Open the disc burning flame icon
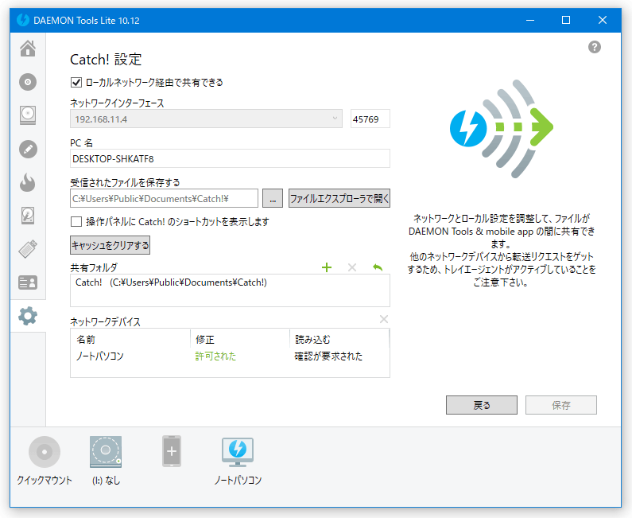632x518 pixels. (28, 182)
